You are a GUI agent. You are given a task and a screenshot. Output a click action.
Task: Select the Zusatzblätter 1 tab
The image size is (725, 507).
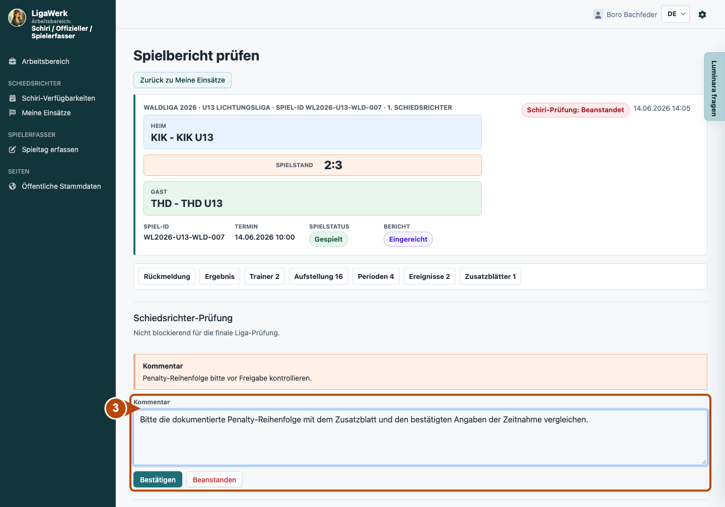[x=490, y=276]
